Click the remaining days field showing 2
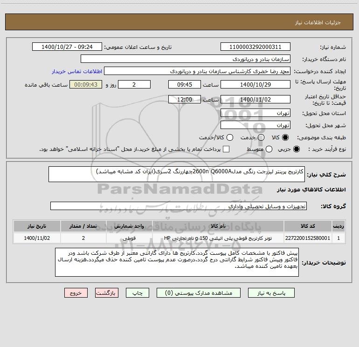 pyautogui.click(x=134, y=84)
